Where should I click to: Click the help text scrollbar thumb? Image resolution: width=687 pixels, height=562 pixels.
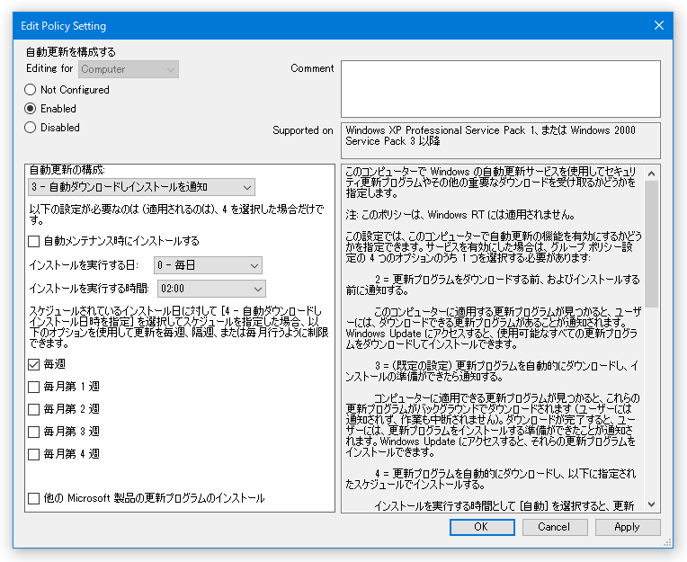[652, 244]
